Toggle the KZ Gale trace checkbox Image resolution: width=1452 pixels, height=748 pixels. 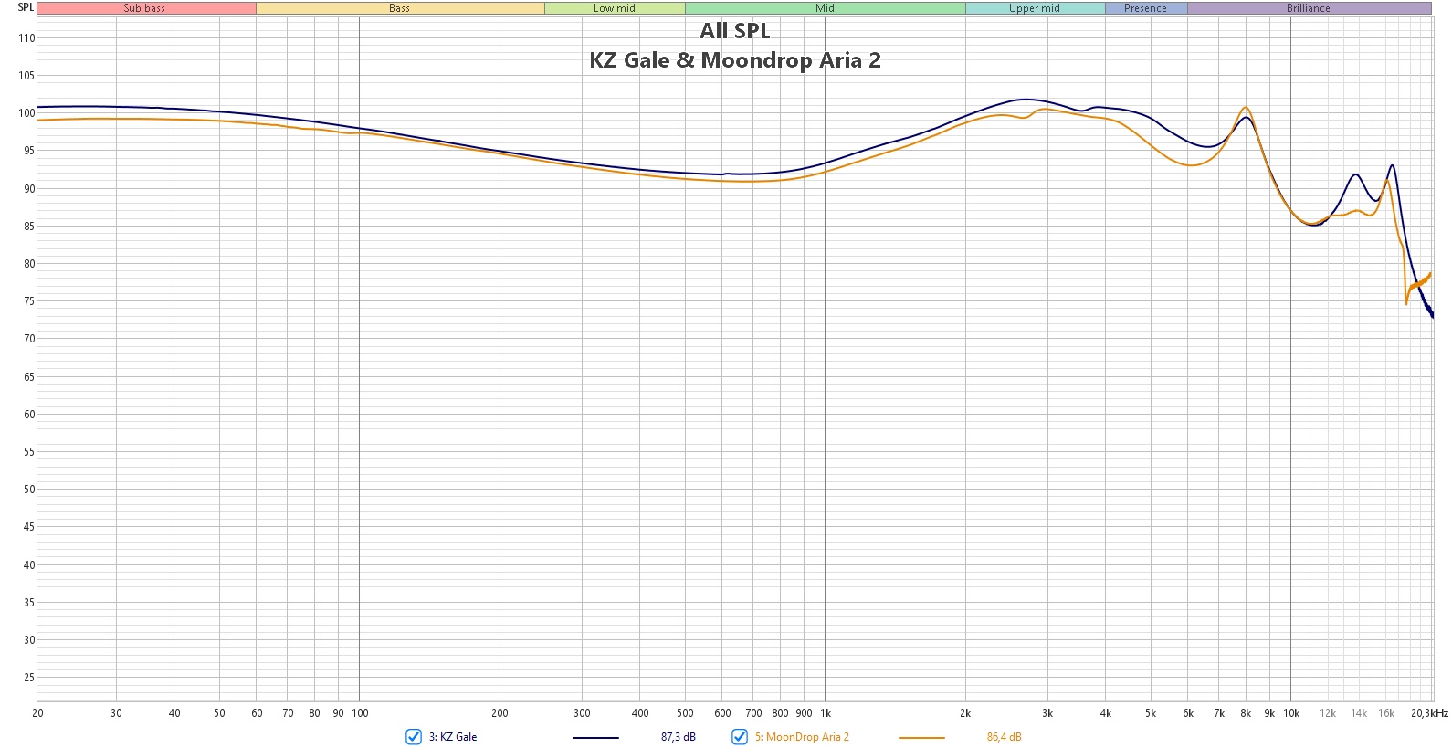click(x=414, y=737)
